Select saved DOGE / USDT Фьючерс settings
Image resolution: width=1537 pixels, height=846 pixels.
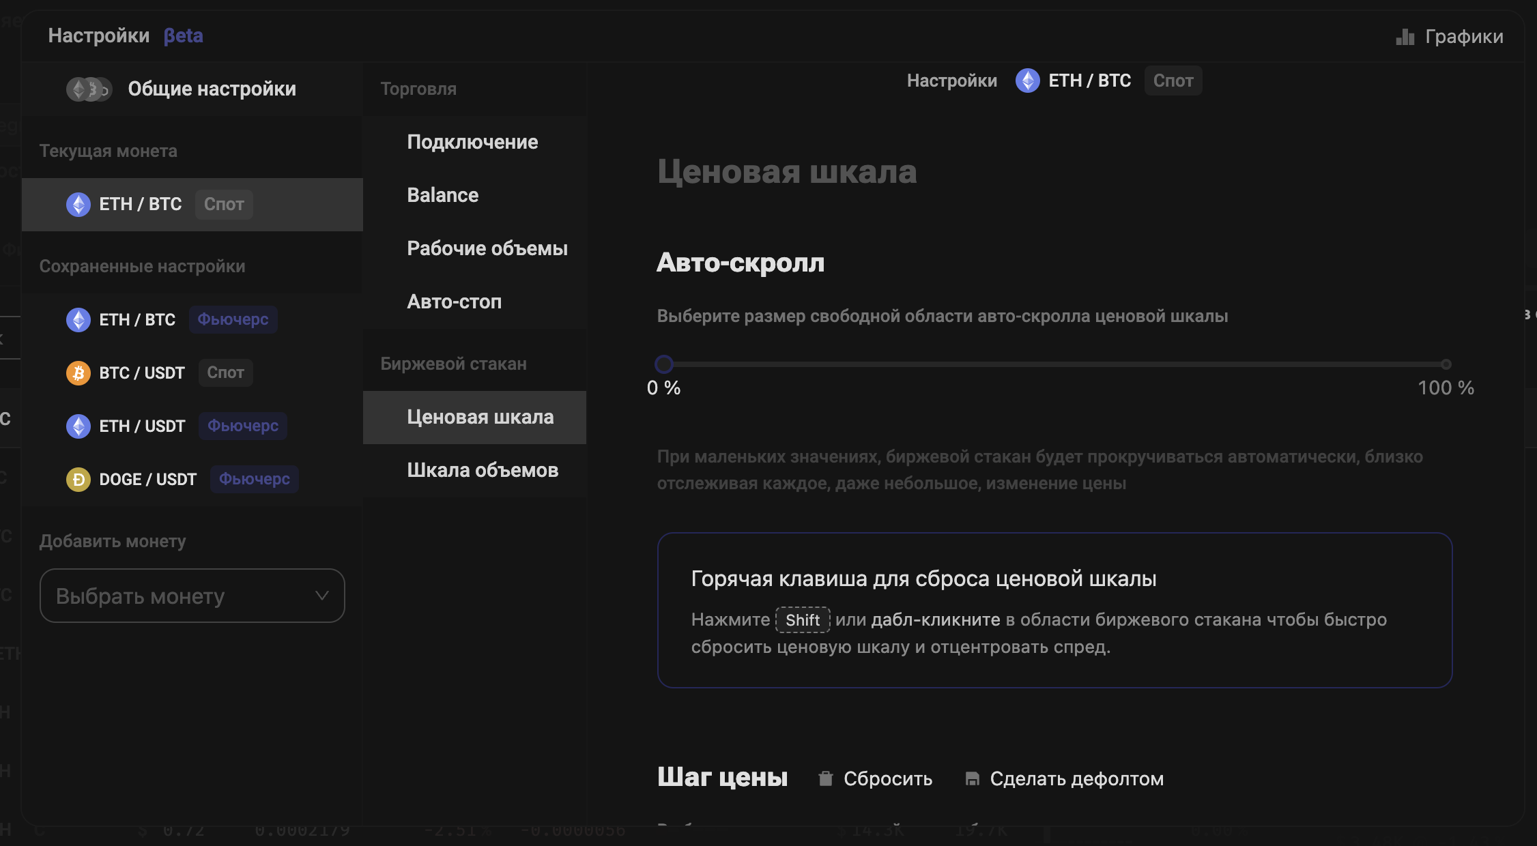tap(192, 480)
